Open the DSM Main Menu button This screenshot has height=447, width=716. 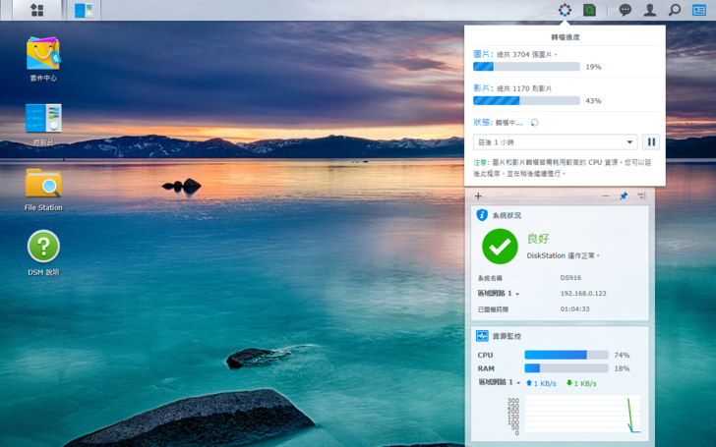coord(37,10)
